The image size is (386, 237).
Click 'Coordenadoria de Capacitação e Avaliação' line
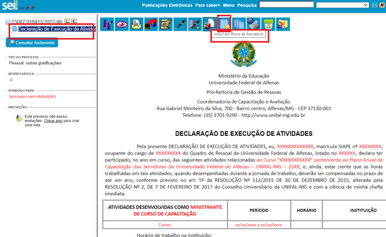coord(244,102)
